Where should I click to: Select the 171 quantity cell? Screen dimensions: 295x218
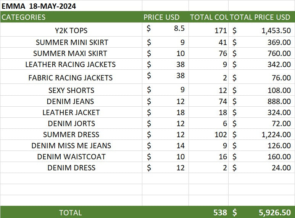click(208, 30)
